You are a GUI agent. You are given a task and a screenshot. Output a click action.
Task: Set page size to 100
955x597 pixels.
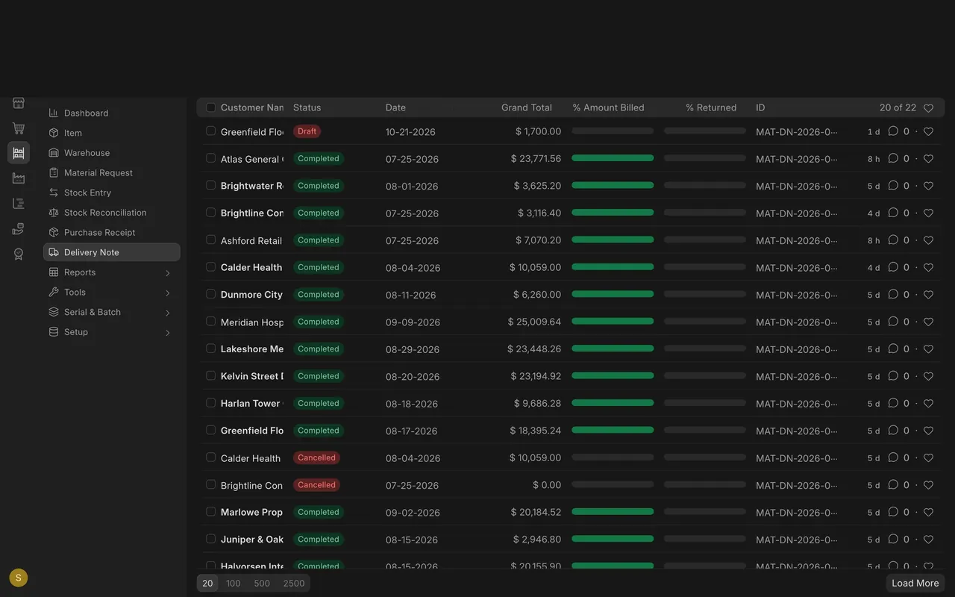click(234, 584)
